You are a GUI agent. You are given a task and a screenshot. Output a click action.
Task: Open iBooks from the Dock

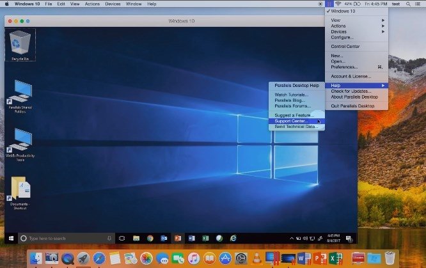209,258
